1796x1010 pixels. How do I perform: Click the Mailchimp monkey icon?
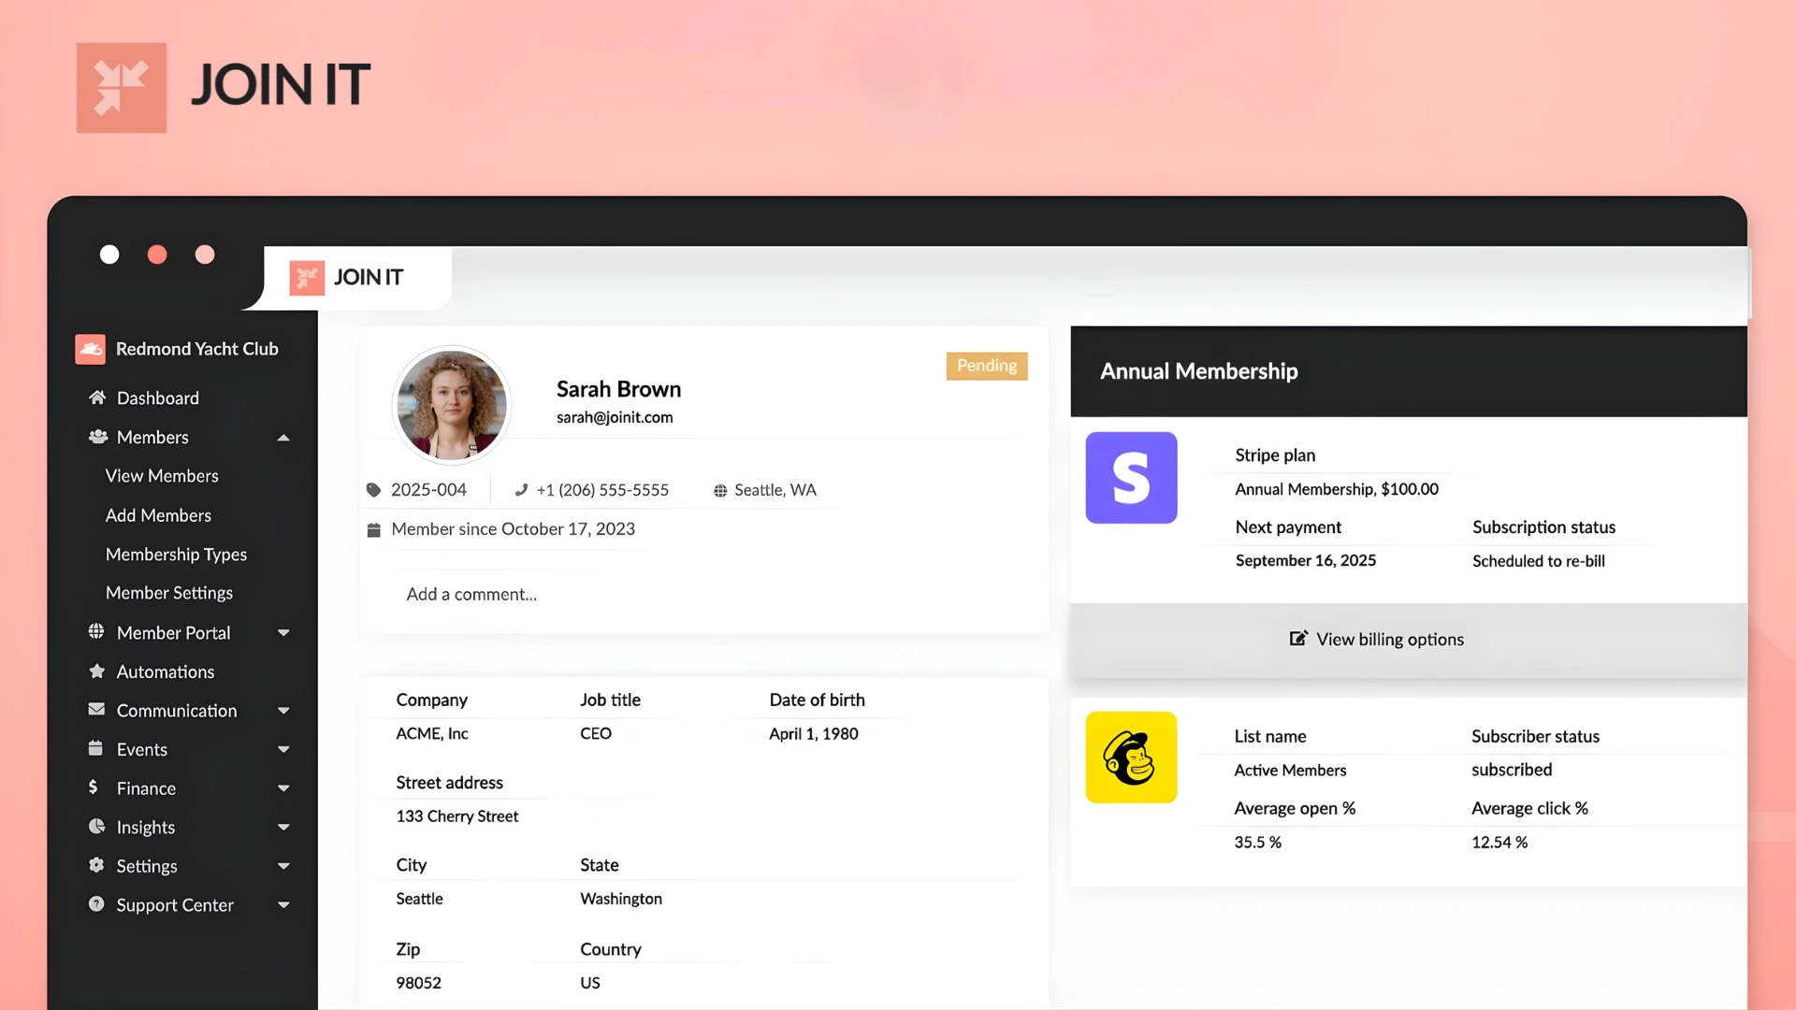[1131, 757]
